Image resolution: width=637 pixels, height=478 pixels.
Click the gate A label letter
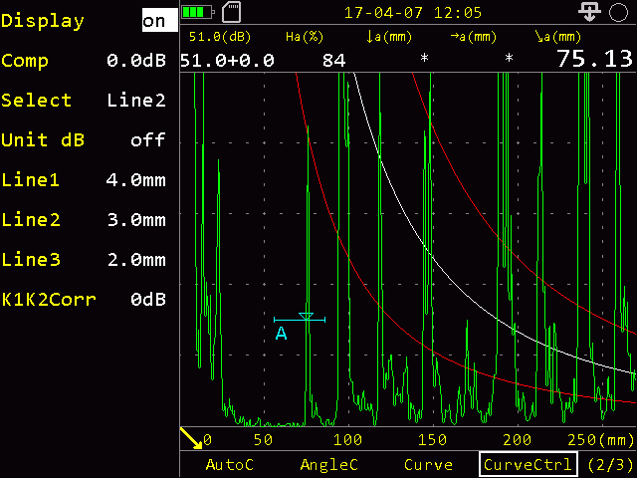(281, 334)
